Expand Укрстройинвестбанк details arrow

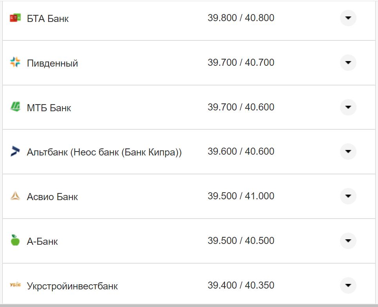tap(348, 285)
